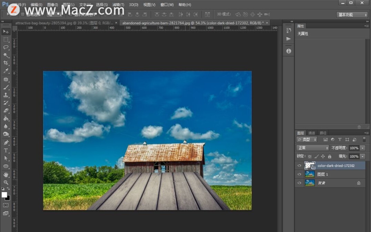Switch layer filtering on/off

click(364, 139)
